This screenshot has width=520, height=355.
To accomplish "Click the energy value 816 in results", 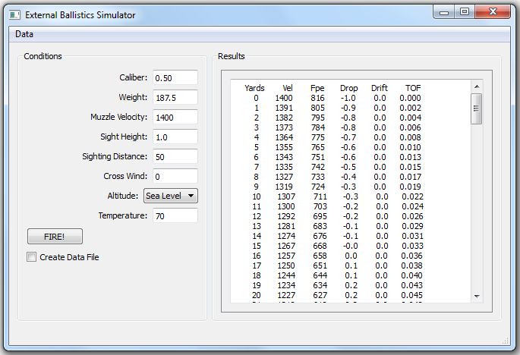I will [x=317, y=98].
